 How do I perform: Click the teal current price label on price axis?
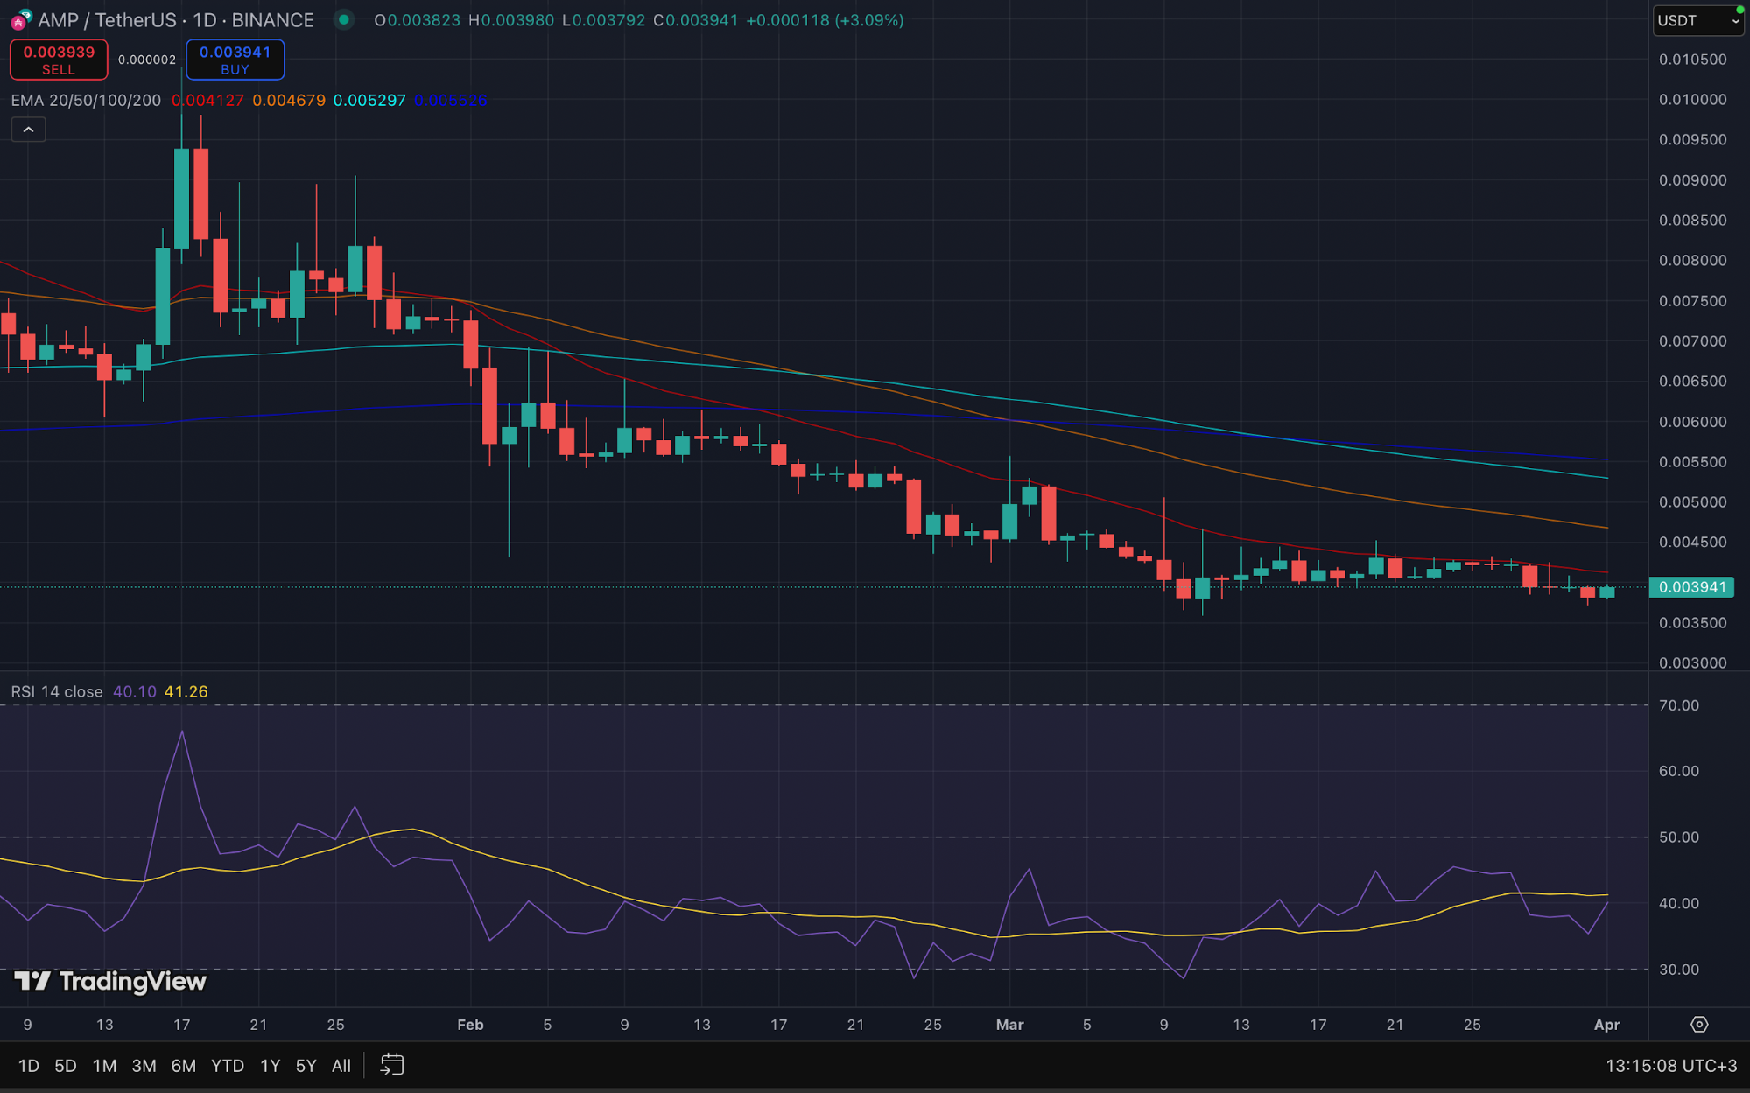[1692, 588]
